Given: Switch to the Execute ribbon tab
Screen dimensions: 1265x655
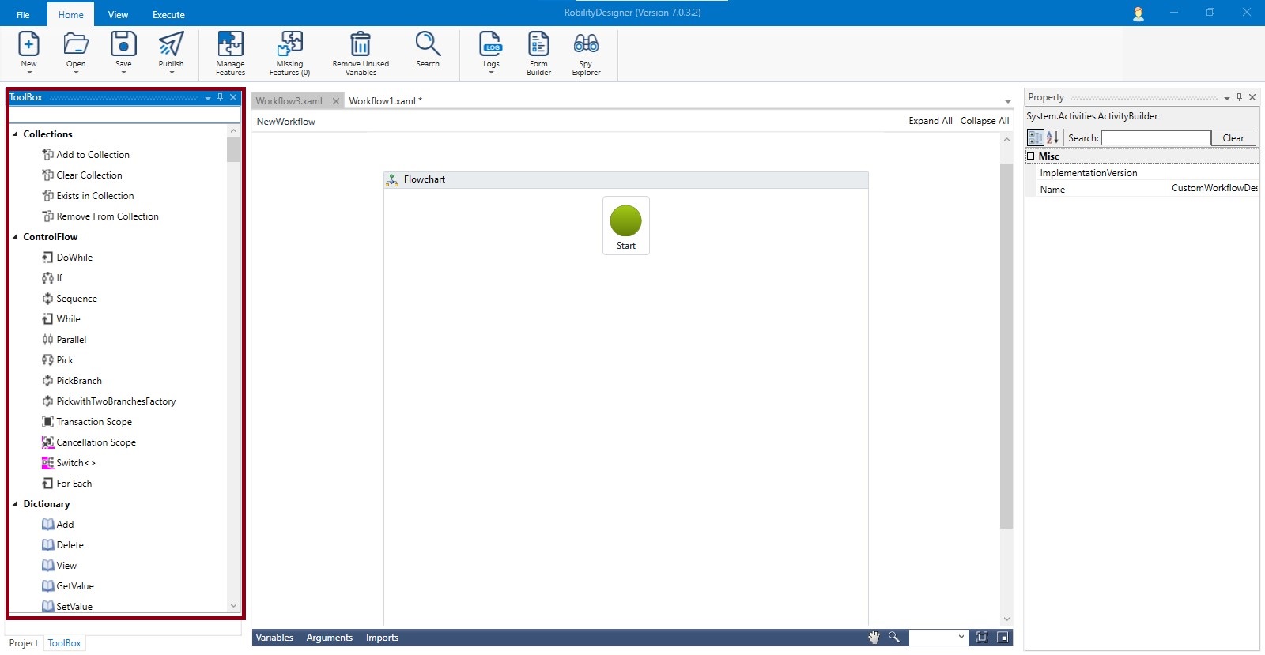Looking at the screenshot, I should coord(168,14).
